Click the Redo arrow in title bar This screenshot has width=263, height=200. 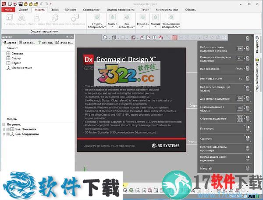pos(46,4)
